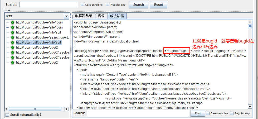Screen dimensions: 258x119
Task: Click the response Search field left of Find
Action: (138, 113)
